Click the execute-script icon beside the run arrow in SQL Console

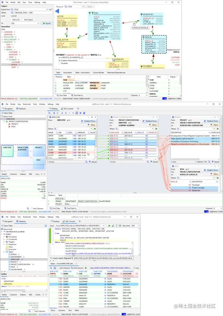[113, 226]
